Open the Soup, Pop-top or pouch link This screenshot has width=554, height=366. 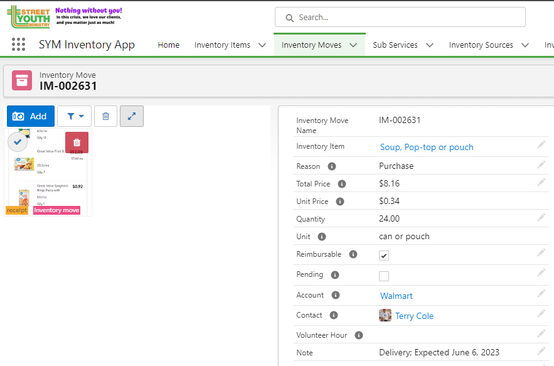tap(427, 147)
